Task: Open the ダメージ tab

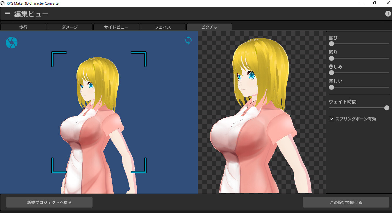Action: pyautogui.click(x=70, y=27)
